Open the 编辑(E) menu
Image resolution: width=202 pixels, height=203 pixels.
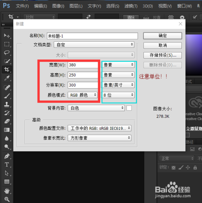40,6
